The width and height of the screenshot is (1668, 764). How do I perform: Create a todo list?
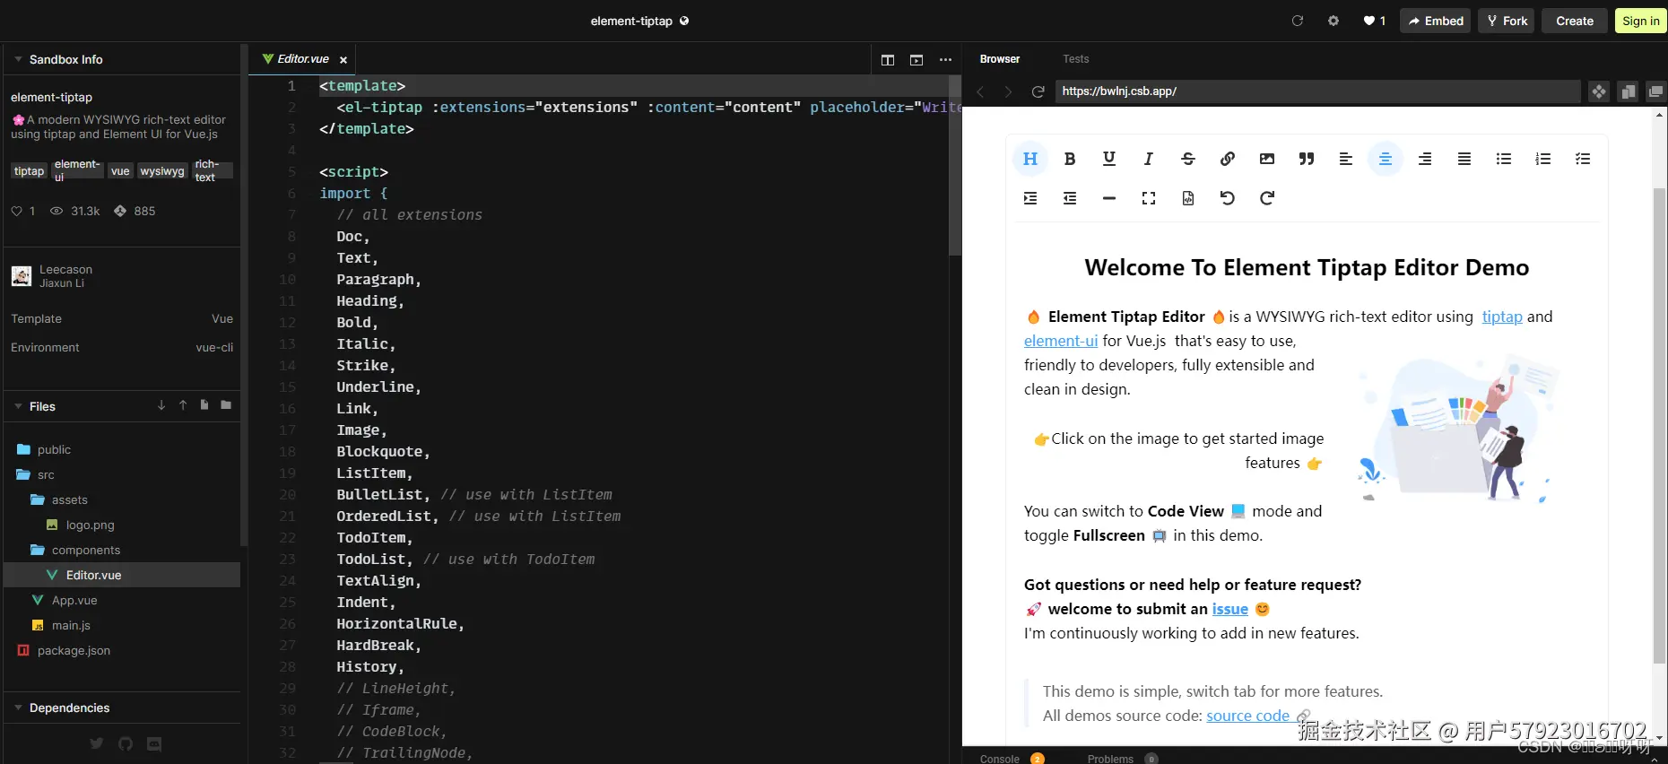click(x=1583, y=159)
